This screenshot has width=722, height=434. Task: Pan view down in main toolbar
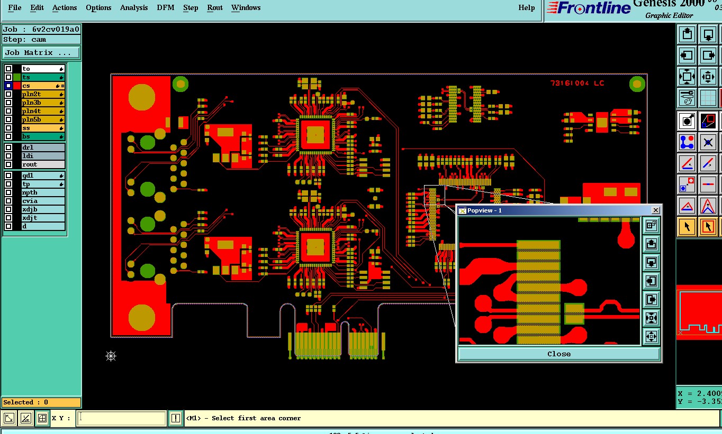(x=708, y=35)
